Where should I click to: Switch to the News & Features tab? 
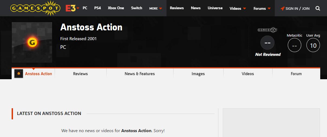[x=140, y=74]
